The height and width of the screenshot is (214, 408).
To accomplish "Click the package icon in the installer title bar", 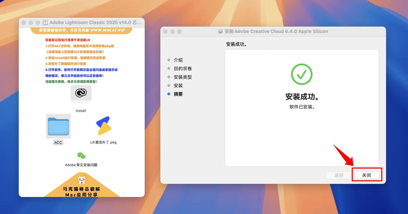I will coord(220,32).
